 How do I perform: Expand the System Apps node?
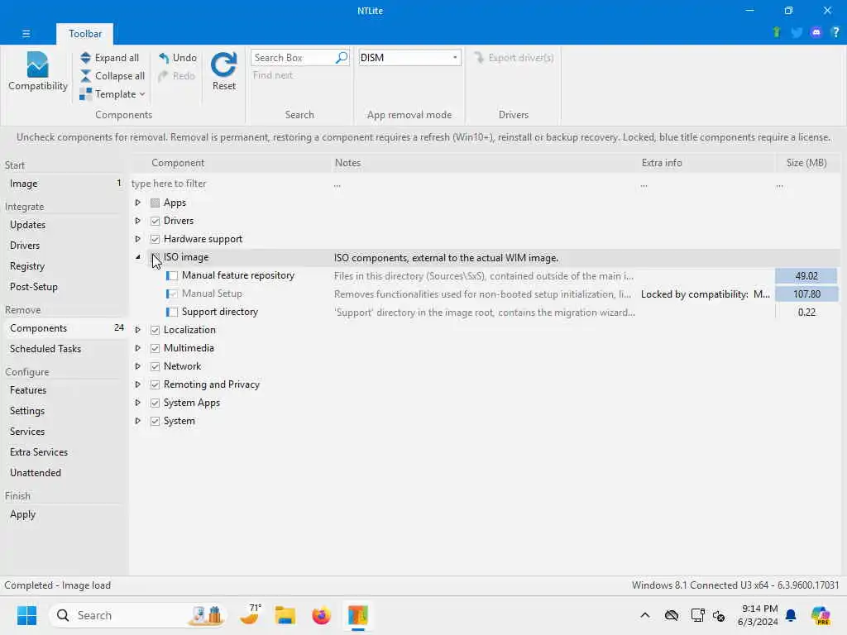click(x=138, y=403)
